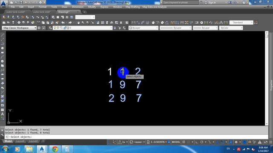Select the Circle tool in the draw toolbar

(2, 61)
